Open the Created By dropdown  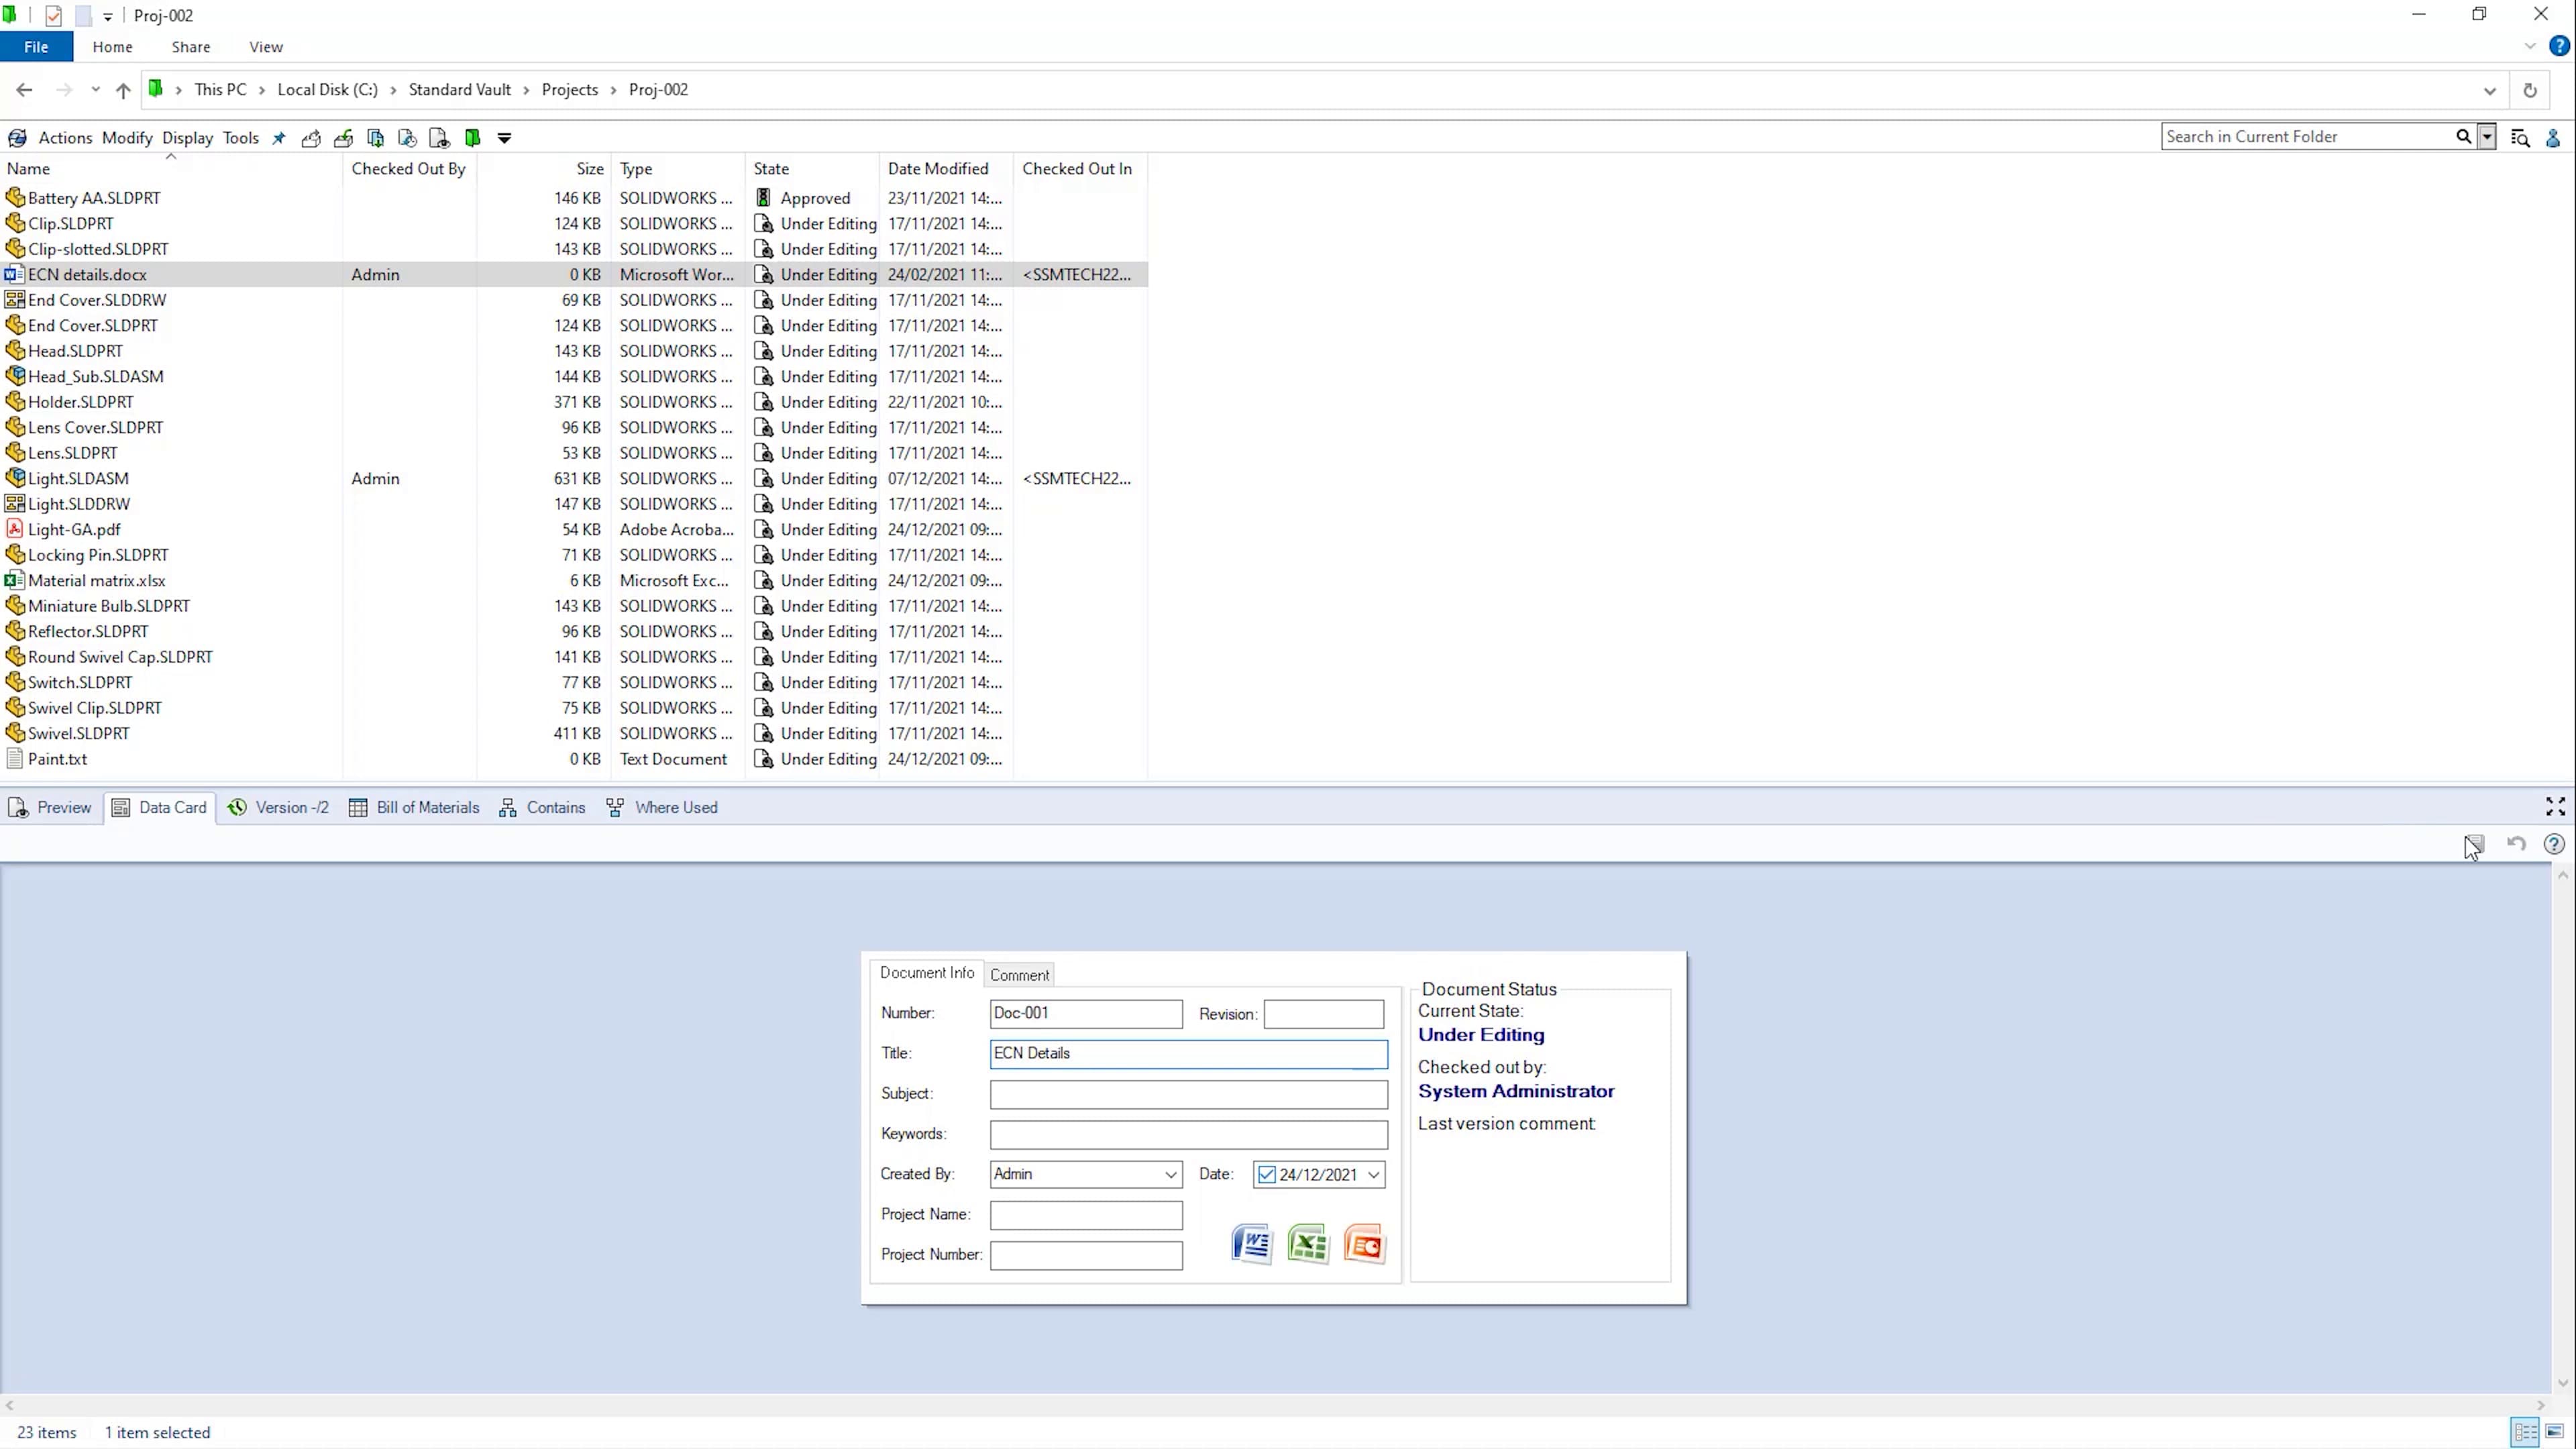(1170, 1174)
